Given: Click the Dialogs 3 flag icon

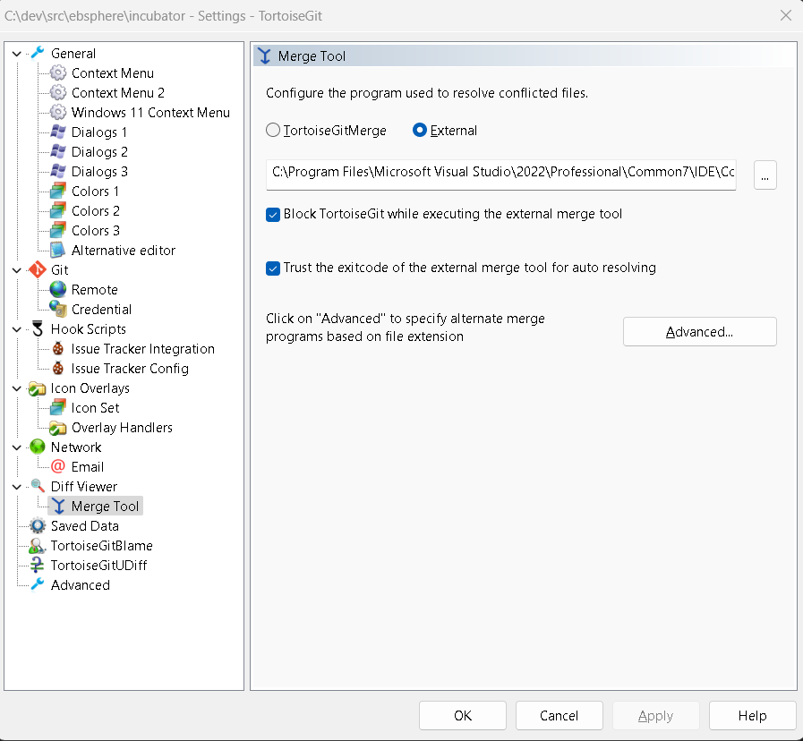Looking at the screenshot, I should [x=58, y=172].
